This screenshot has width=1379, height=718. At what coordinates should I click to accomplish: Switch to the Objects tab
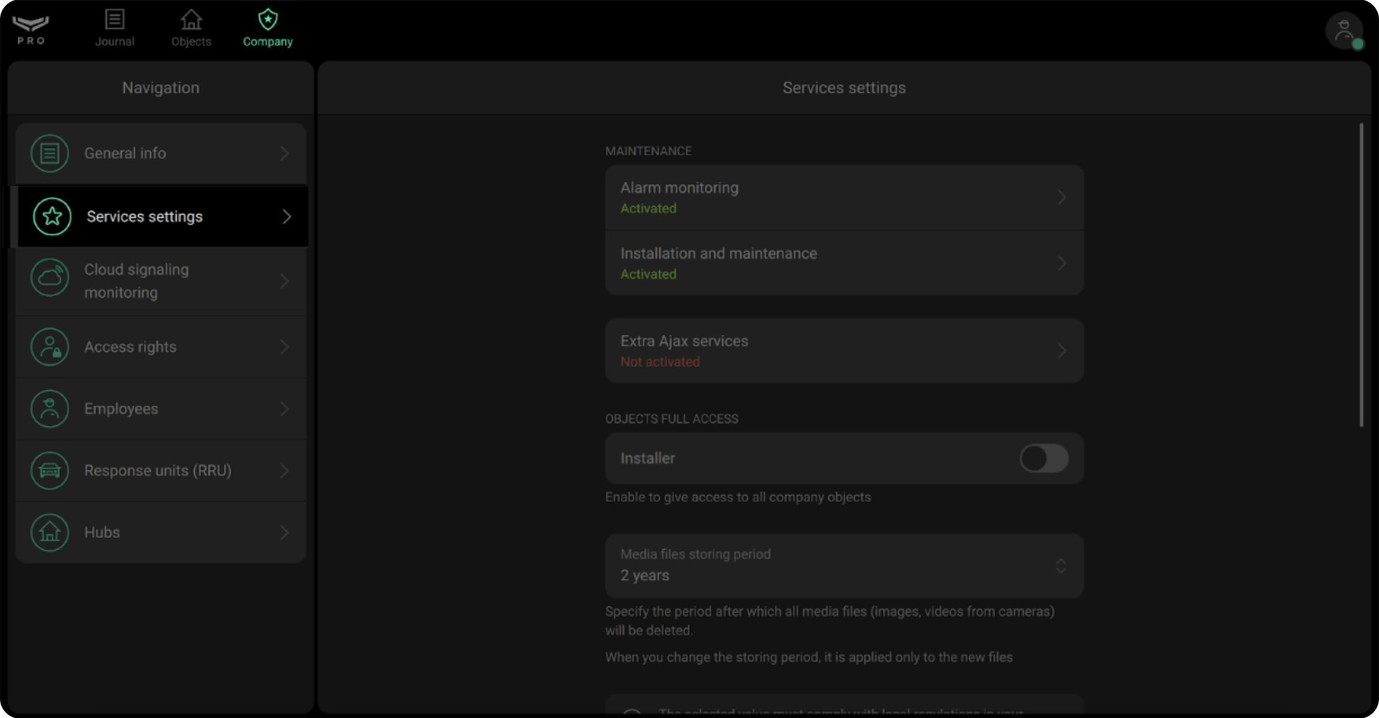(191, 29)
